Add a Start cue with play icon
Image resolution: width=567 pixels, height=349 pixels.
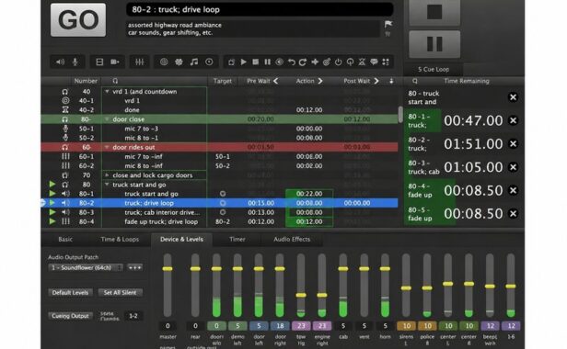[x=244, y=62]
